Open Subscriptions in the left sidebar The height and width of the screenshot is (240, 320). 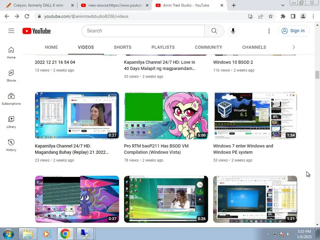11,99
